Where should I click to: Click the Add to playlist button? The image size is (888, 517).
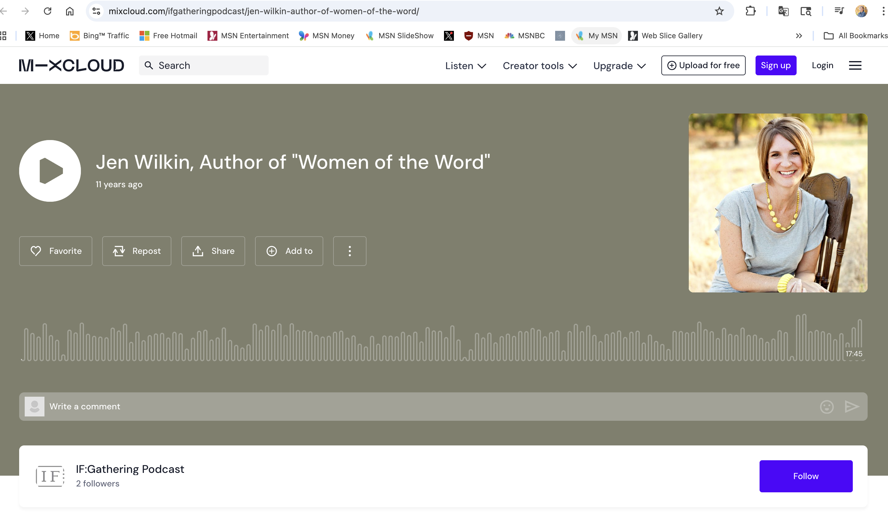pos(289,251)
